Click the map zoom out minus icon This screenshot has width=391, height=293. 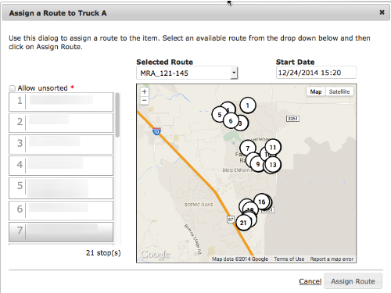(x=145, y=100)
